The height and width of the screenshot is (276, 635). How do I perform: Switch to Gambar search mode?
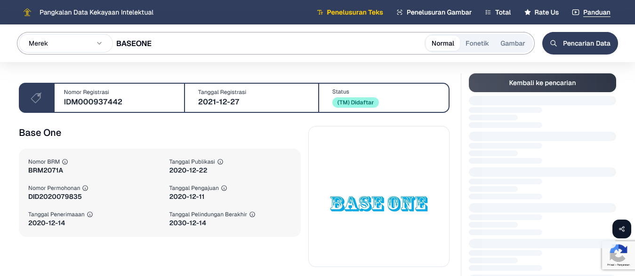[x=512, y=43]
